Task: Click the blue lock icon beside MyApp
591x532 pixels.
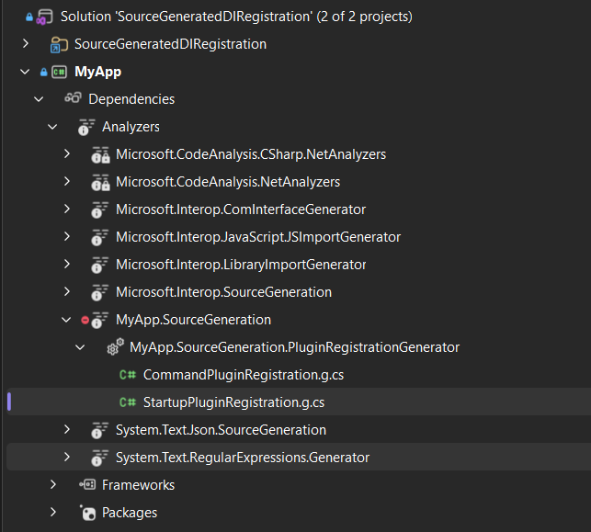Action: tap(44, 72)
